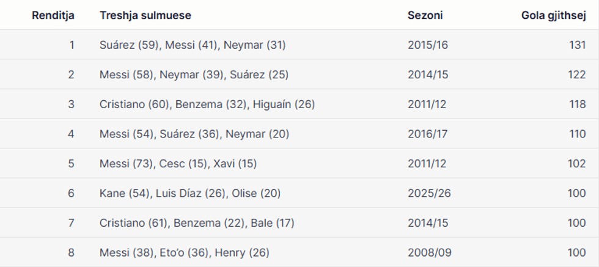599x267 pixels.
Task: Select the Kane, Luis Díaz, Olise trio
Action: tap(190, 194)
